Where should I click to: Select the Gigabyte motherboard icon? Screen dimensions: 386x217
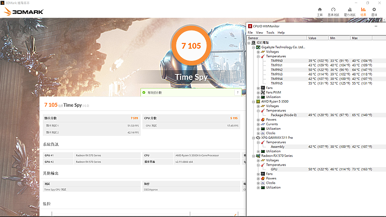[x=258, y=47]
